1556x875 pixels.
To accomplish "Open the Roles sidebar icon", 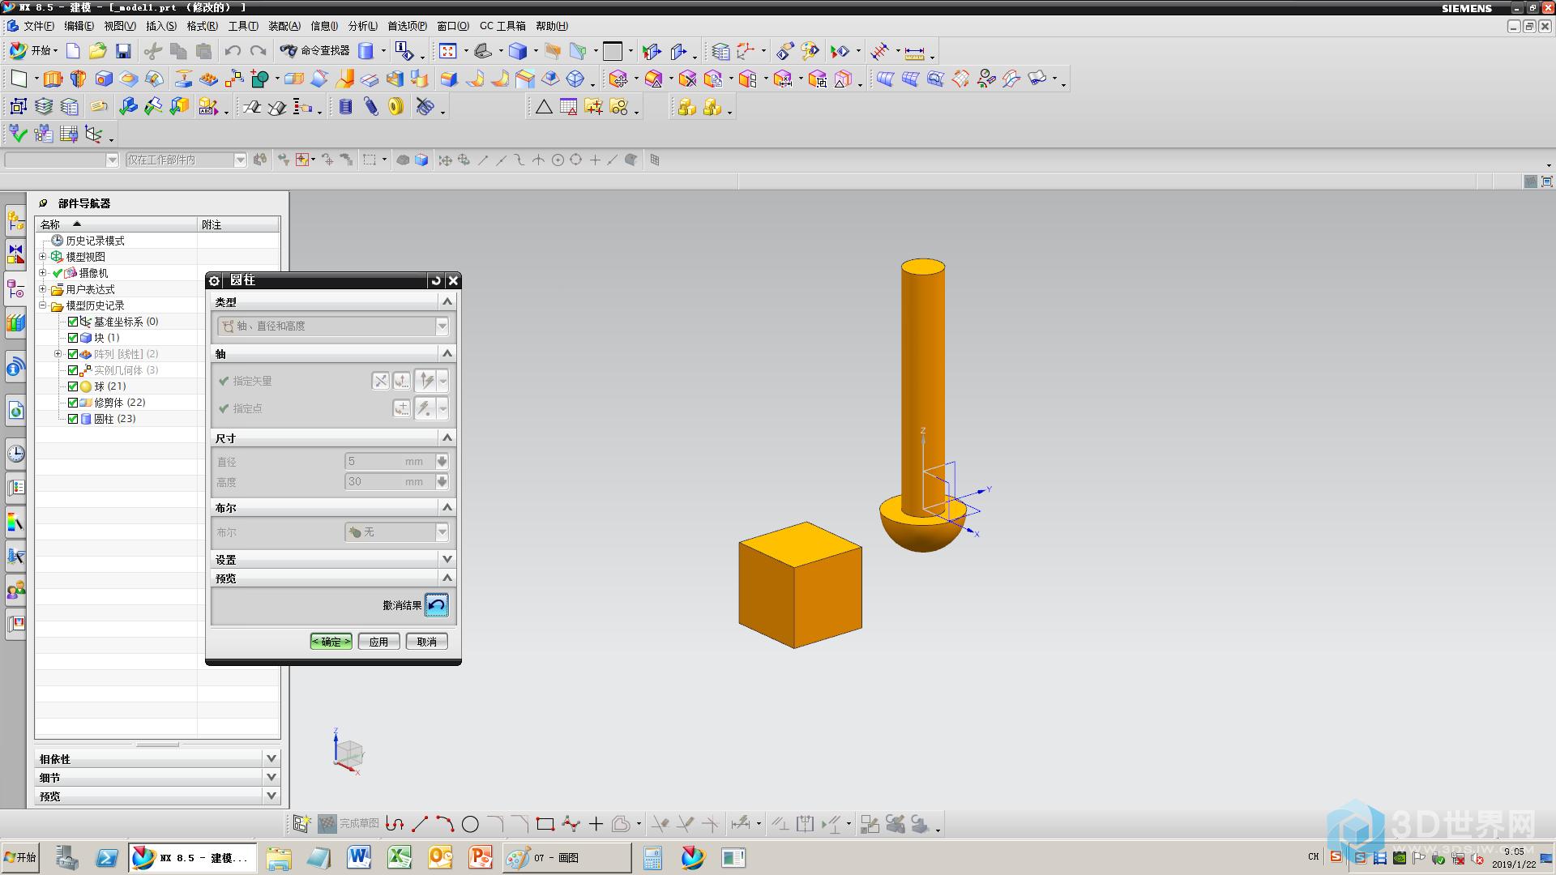I will [x=16, y=589].
